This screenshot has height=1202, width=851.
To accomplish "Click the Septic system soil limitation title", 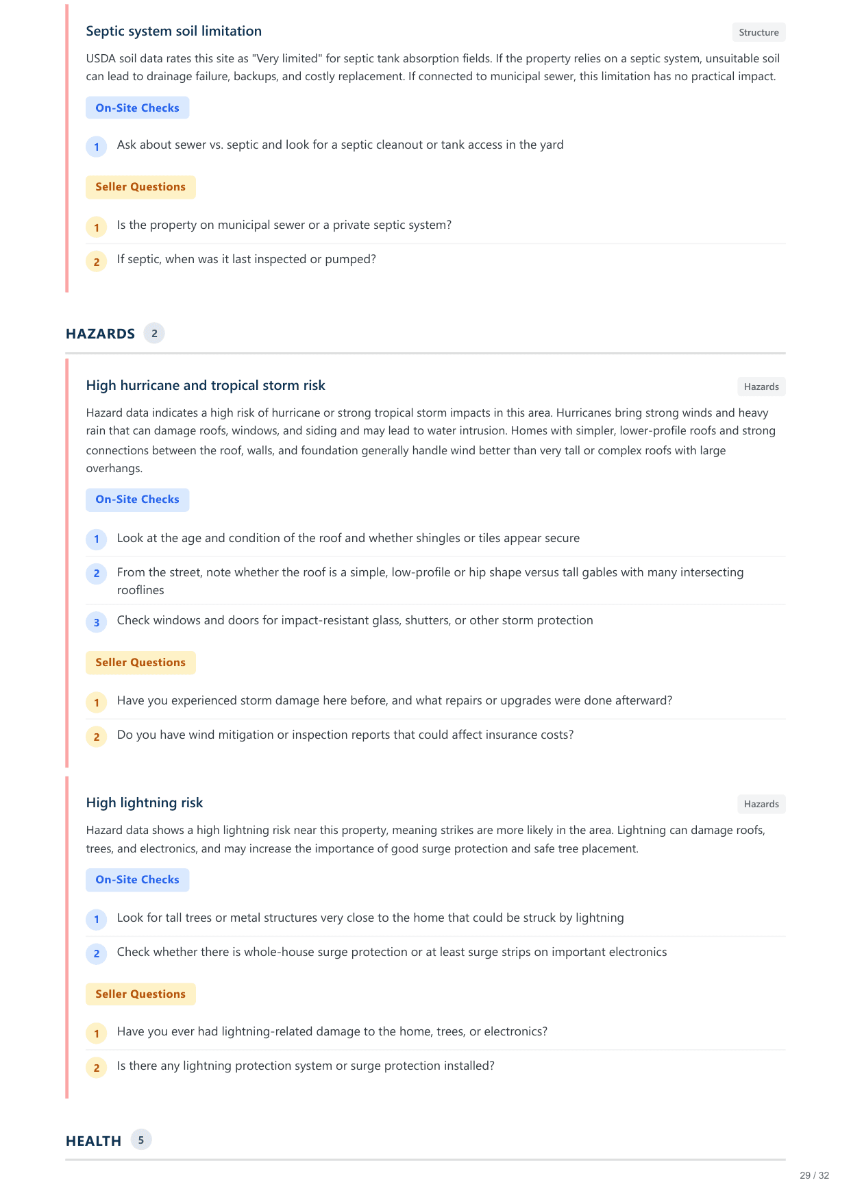I will 173,31.
